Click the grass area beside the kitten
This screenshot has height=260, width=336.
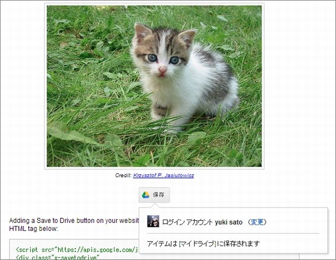[x=86, y=86]
